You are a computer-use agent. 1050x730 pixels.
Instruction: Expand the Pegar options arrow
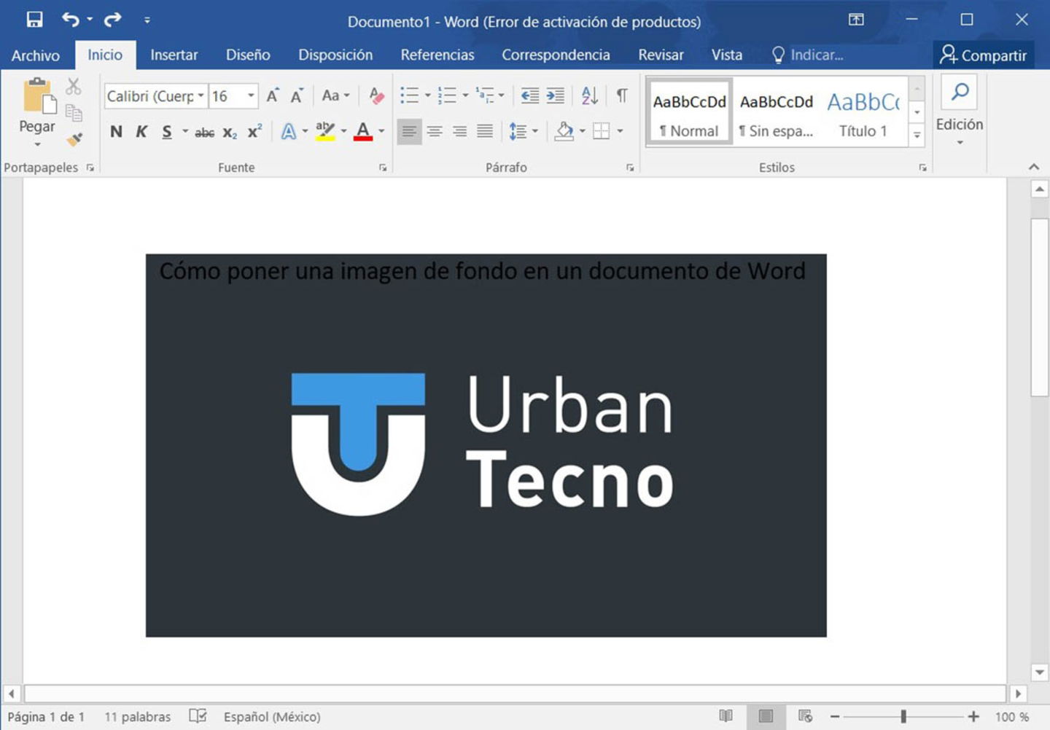click(x=37, y=144)
